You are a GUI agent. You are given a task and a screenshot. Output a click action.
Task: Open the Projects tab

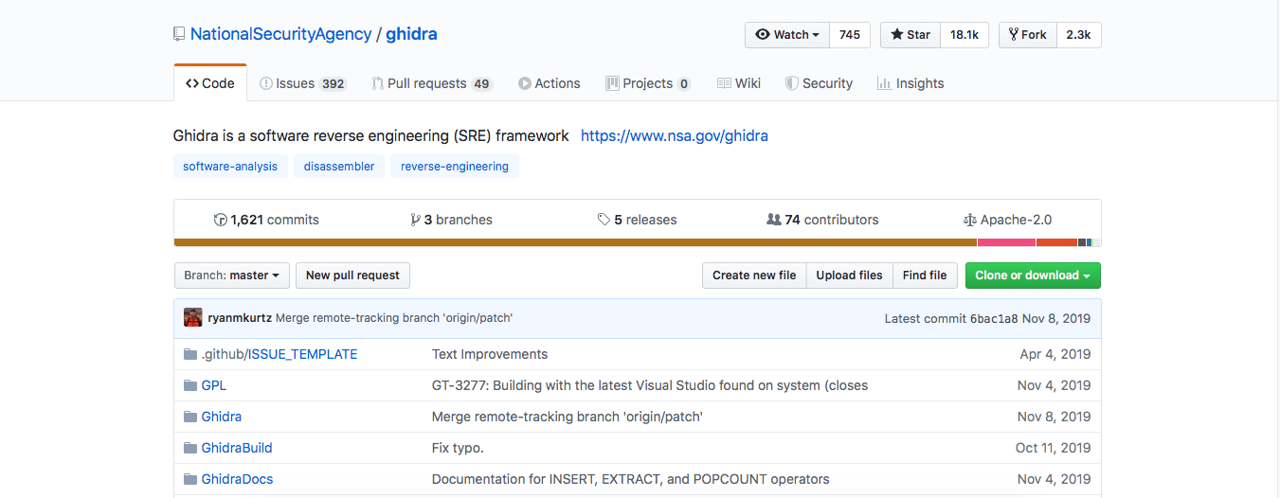tap(649, 83)
